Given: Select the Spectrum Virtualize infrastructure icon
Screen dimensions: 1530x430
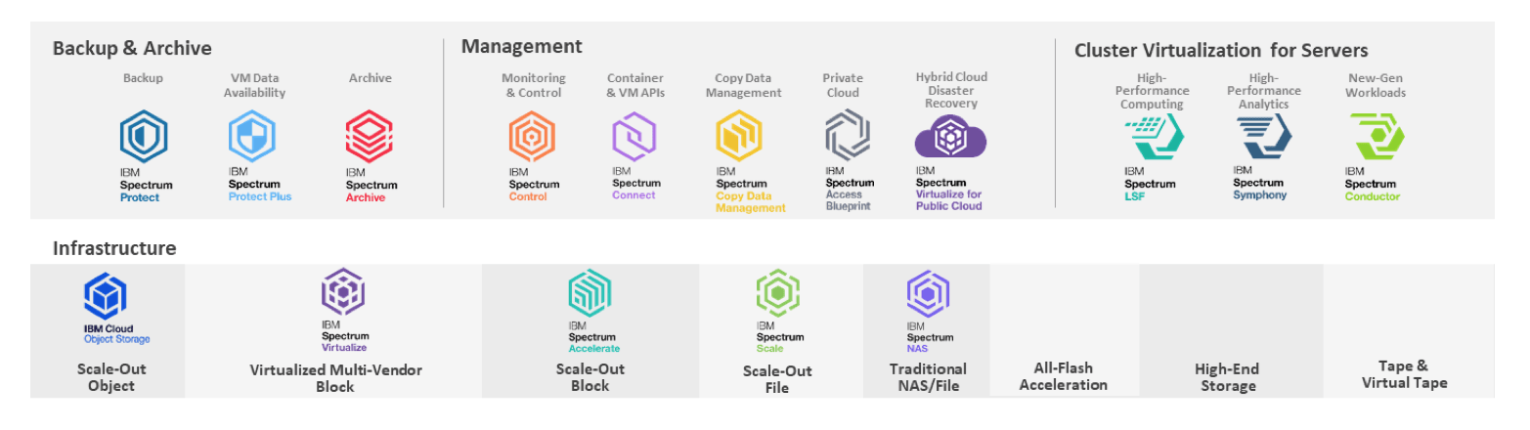Looking at the screenshot, I should pos(344,292).
